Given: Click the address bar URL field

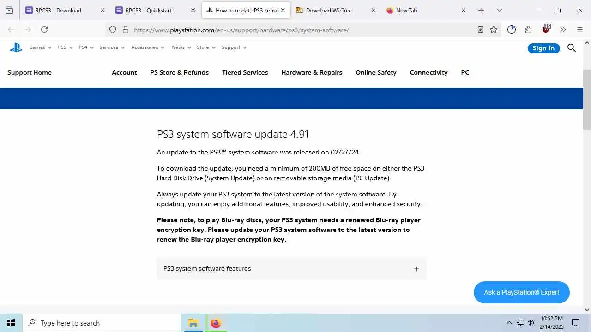Looking at the screenshot, I should coord(302,30).
